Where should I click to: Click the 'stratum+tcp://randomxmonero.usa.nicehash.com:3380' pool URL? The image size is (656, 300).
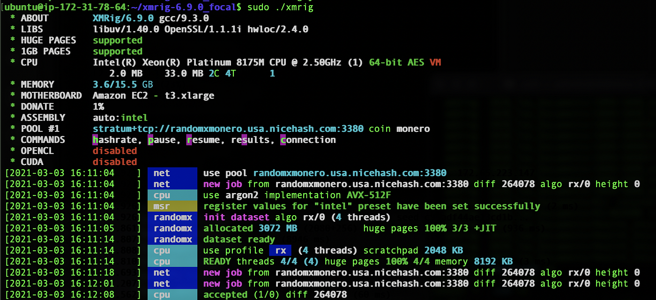pos(228,128)
